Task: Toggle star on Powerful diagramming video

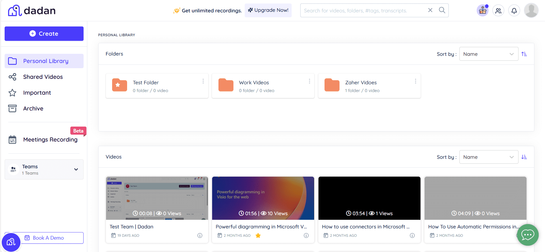Action: pos(258,236)
